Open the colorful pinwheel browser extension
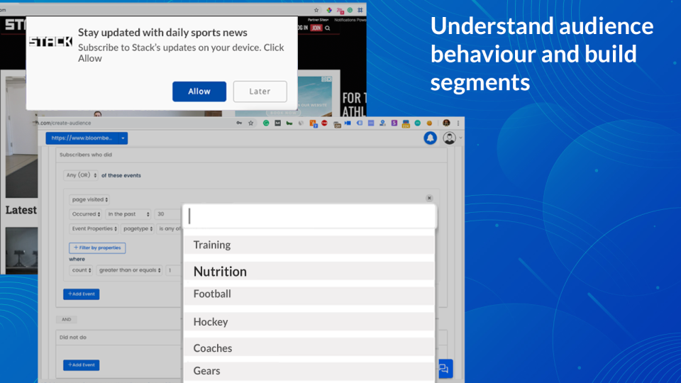The height and width of the screenshot is (383, 681). [x=328, y=10]
